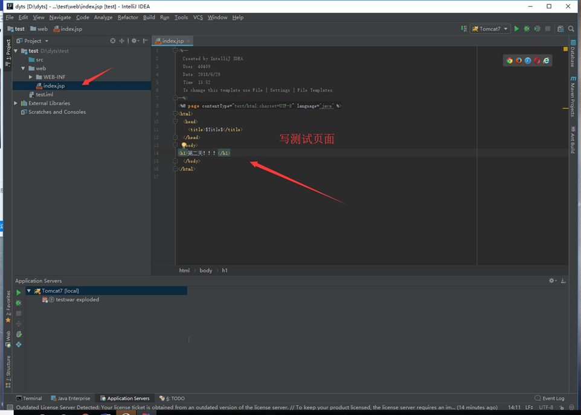581x415 pixels.
Task: Stop server in Application Servers panel
Action: coord(19,313)
